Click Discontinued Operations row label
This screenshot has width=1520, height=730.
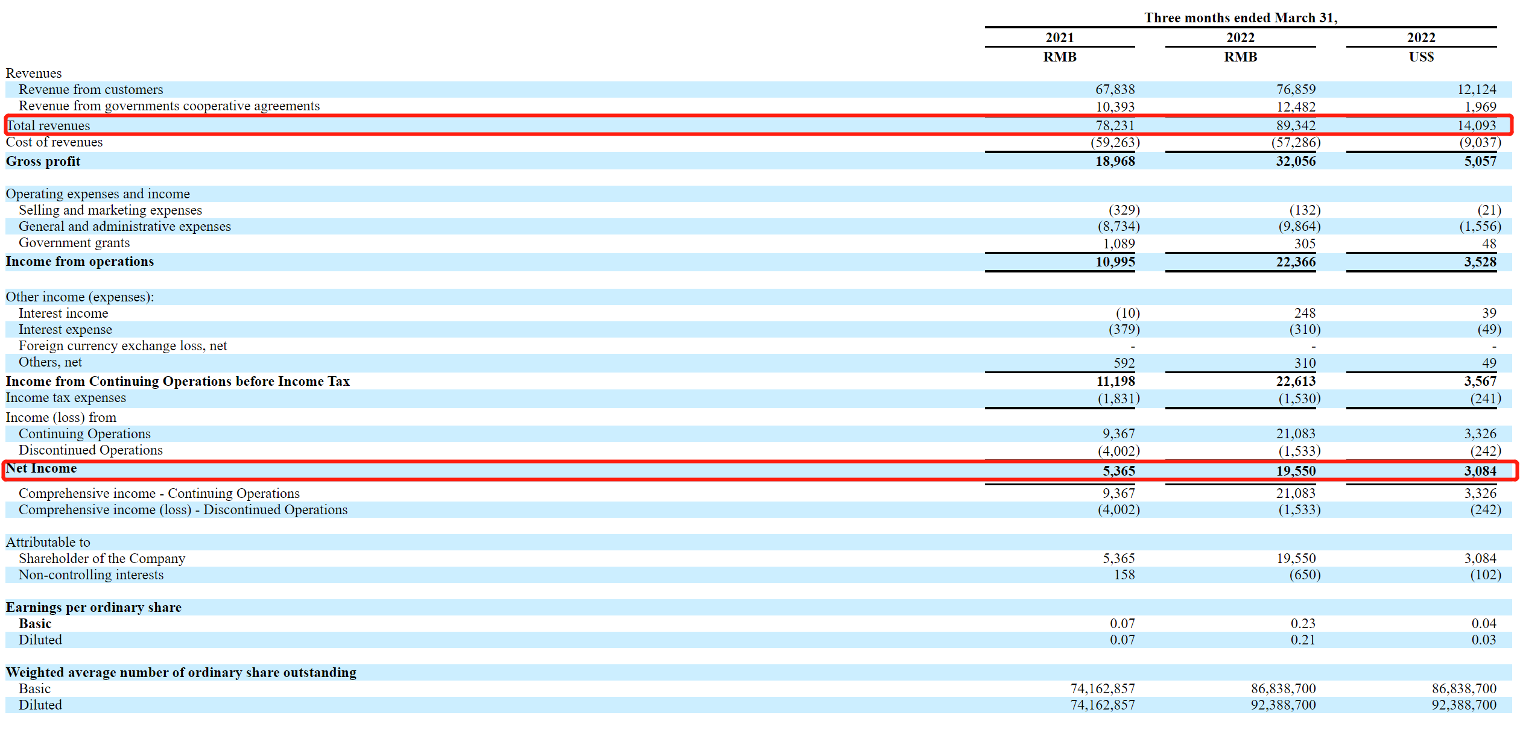pyautogui.click(x=90, y=450)
